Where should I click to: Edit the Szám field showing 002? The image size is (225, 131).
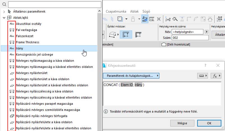[190, 38]
